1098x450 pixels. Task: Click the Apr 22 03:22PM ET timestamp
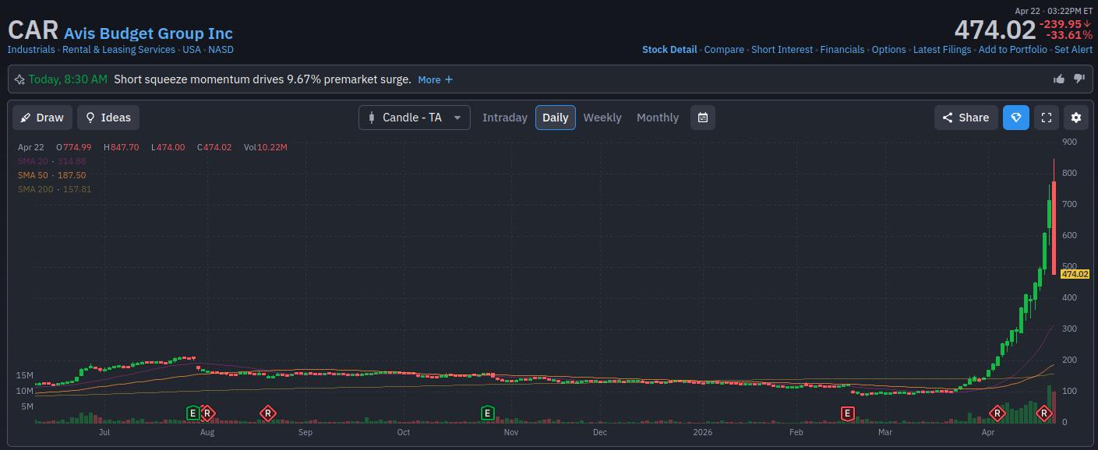click(1054, 11)
